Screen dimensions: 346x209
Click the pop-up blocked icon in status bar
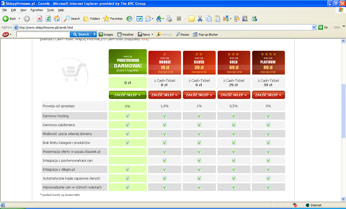click(295, 205)
